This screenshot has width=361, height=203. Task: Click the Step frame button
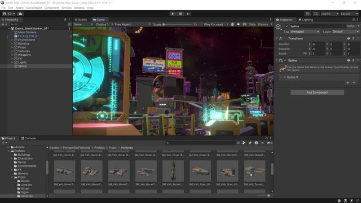point(188,14)
